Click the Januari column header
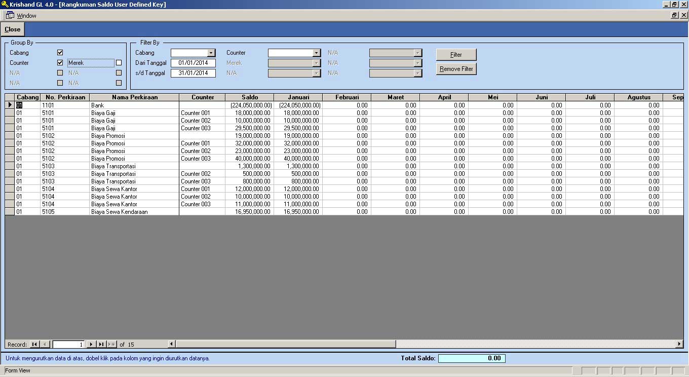The width and height of the screenshot is (689, 377). click(x=298, y=97)
